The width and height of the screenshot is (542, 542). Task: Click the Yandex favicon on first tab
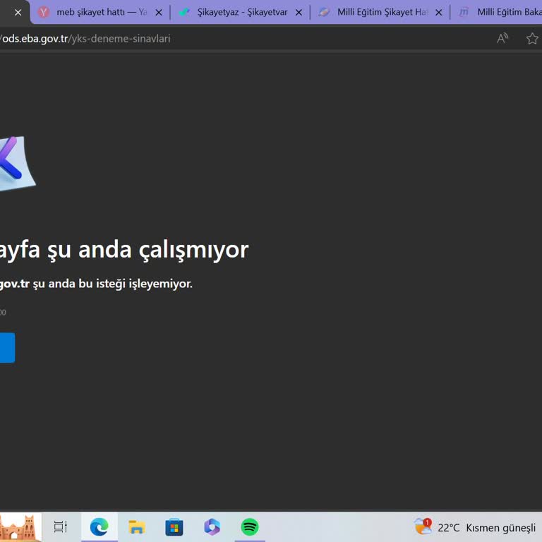[44, 13]
